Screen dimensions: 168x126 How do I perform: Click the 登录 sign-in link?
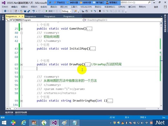(156, 7)
